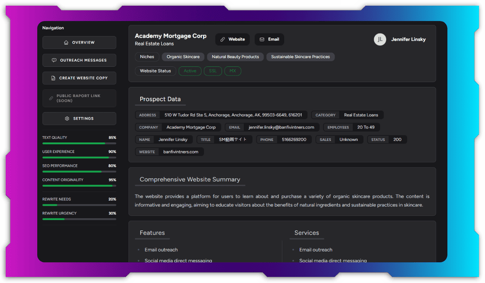Click the Employees value 20 To 49
Image resolution: width=485 pixels, height=283 pixels.
[366, 127]
